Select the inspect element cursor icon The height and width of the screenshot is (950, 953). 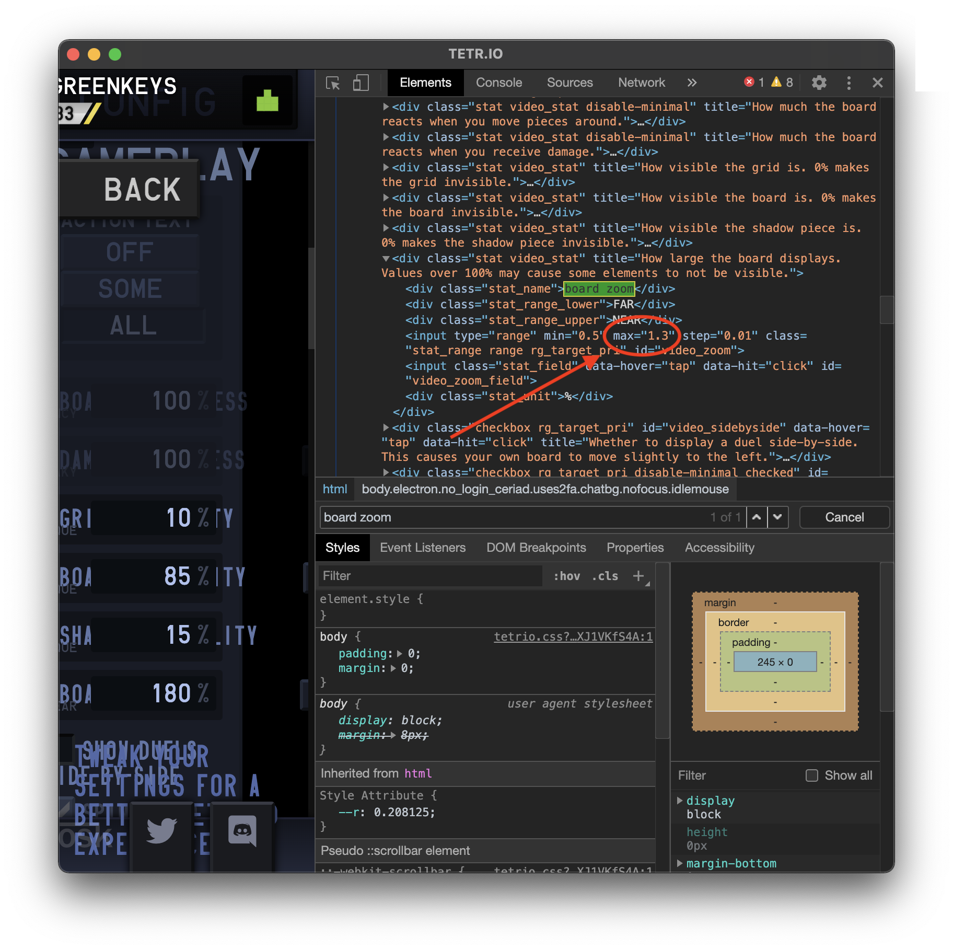click(333, 83)
